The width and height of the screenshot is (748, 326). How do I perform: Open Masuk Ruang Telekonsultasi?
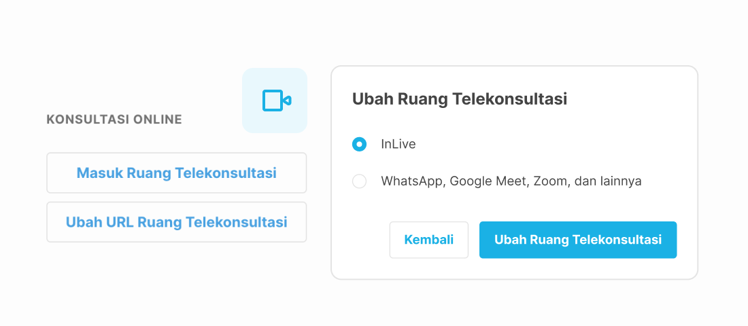click(177, 173)
